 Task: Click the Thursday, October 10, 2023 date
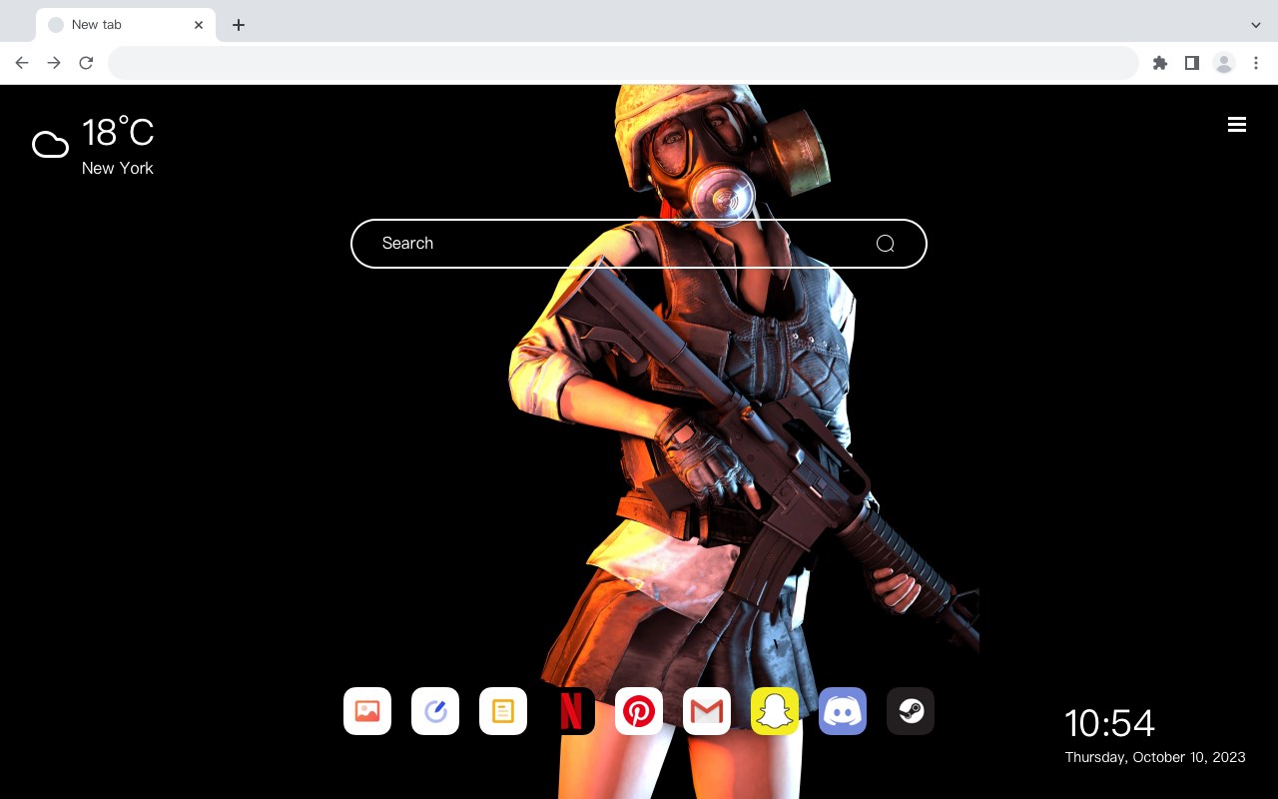pos(1155,757)
